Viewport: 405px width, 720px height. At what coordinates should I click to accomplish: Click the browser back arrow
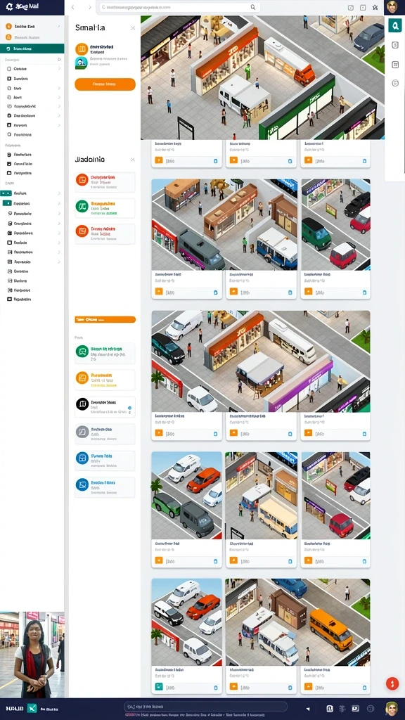(x=72, y=7)
